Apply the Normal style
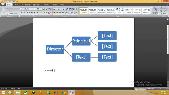This screenshot has width=169, height=95. pos(84,11)
